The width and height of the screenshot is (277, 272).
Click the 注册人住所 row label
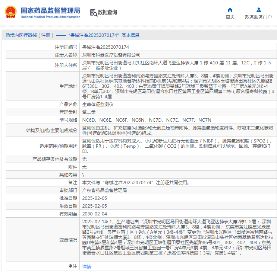click(66, 65)
